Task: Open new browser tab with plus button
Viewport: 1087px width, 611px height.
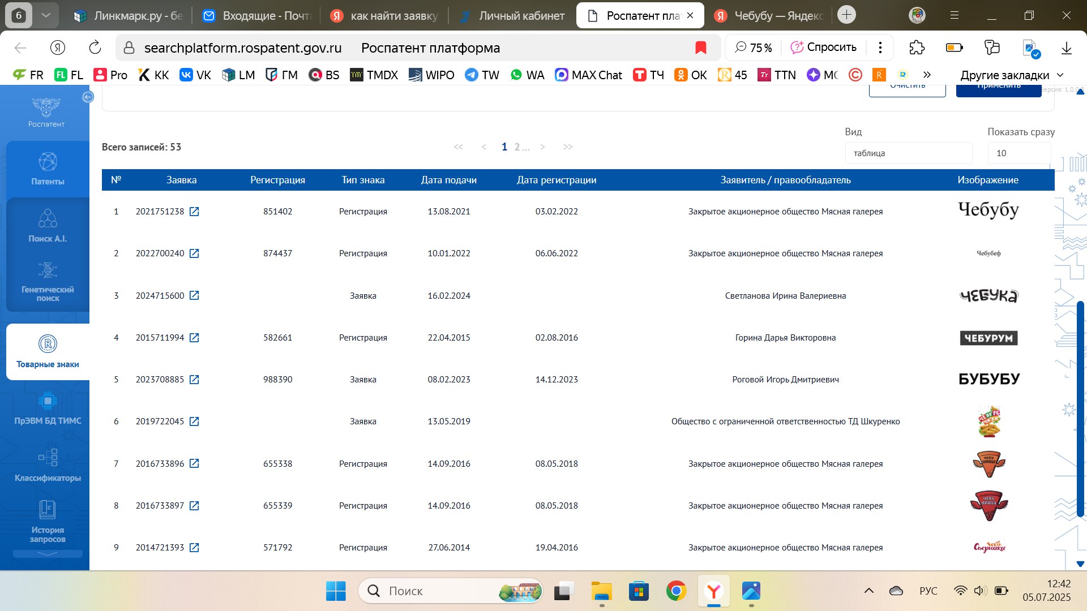Action: click(x=847, y=15)
